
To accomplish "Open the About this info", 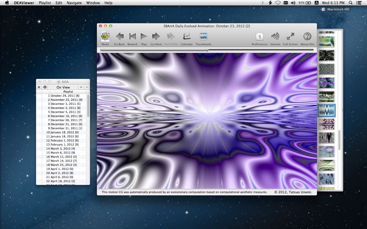I will tap(307, 37).
